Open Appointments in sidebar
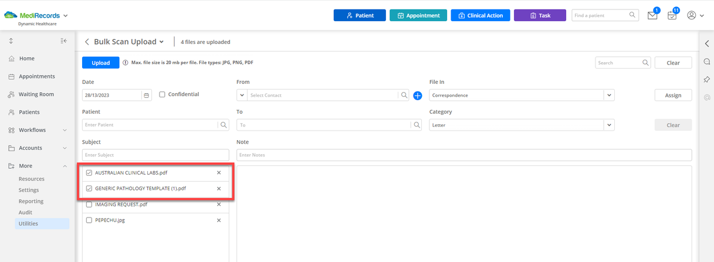This screenshot has width=714, height=262. [36, 76]
